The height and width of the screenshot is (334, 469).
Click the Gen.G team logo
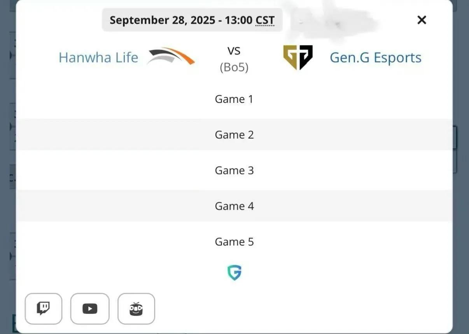point(298,57)
